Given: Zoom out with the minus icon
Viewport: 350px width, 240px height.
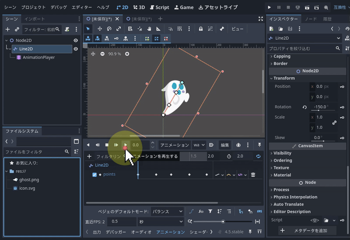Looking at the screenshot, I should [x=102, y=54].
